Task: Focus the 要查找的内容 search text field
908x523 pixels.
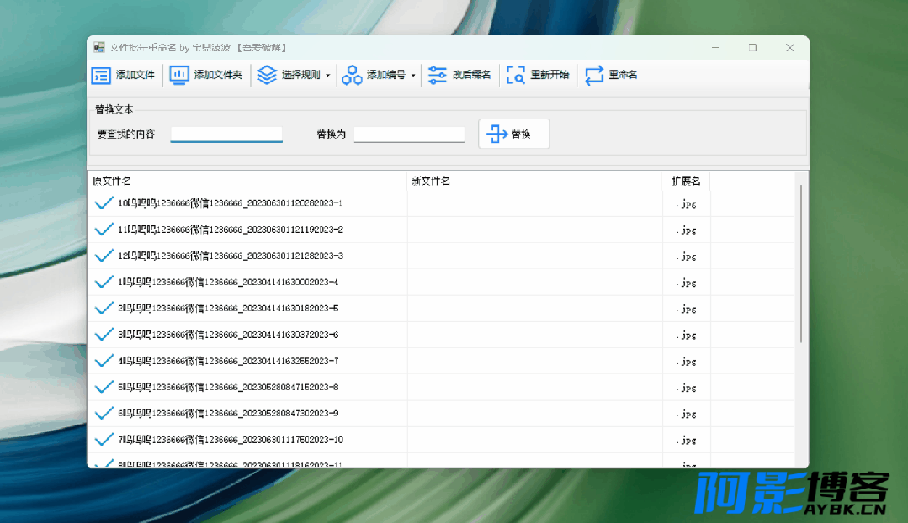Action: (226, 134)
